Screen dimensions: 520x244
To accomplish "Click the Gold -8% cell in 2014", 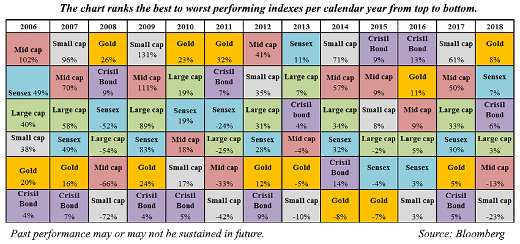I will click(340, 206).
